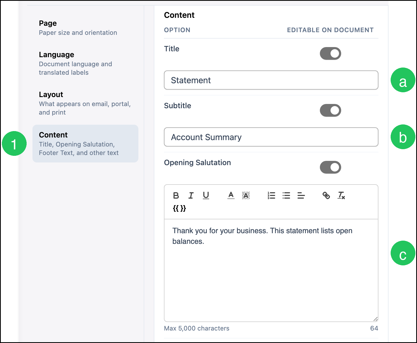Screen dimensions: 417x343
Task: Clear text formatting with the Tx icon
Action: pyautogui.click(x=341, y=195)
